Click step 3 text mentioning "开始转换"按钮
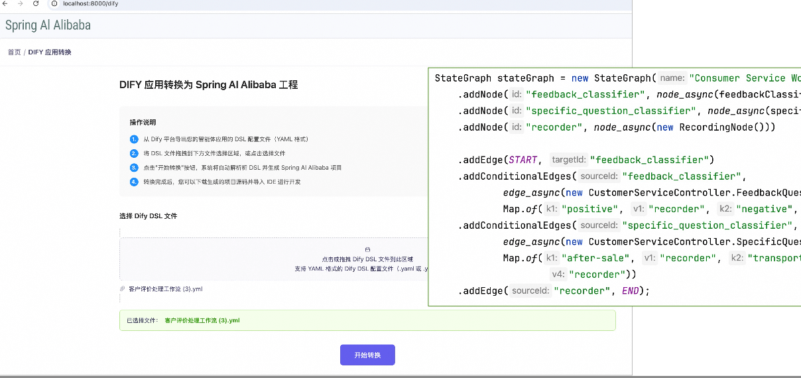801x378 pixels. click(x=243, y=168)
